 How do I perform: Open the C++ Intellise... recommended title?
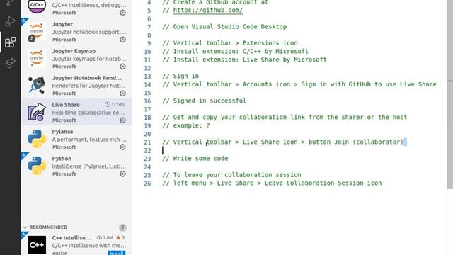71,238
